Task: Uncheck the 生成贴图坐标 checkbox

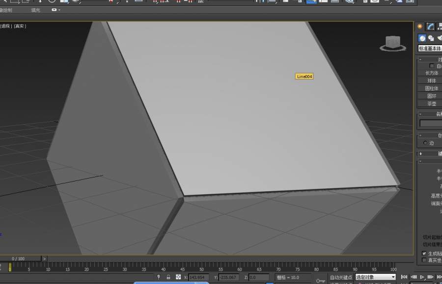Action: click(425, 254)
